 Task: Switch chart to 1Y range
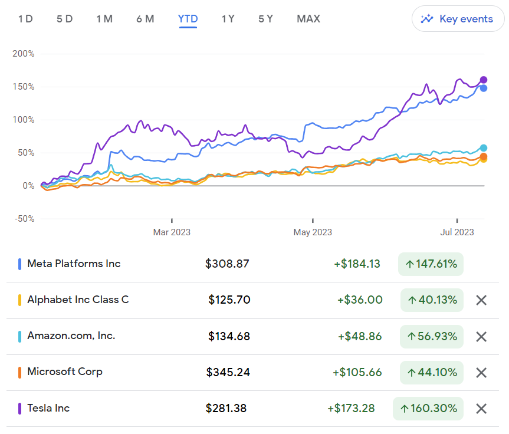[228, 19]
